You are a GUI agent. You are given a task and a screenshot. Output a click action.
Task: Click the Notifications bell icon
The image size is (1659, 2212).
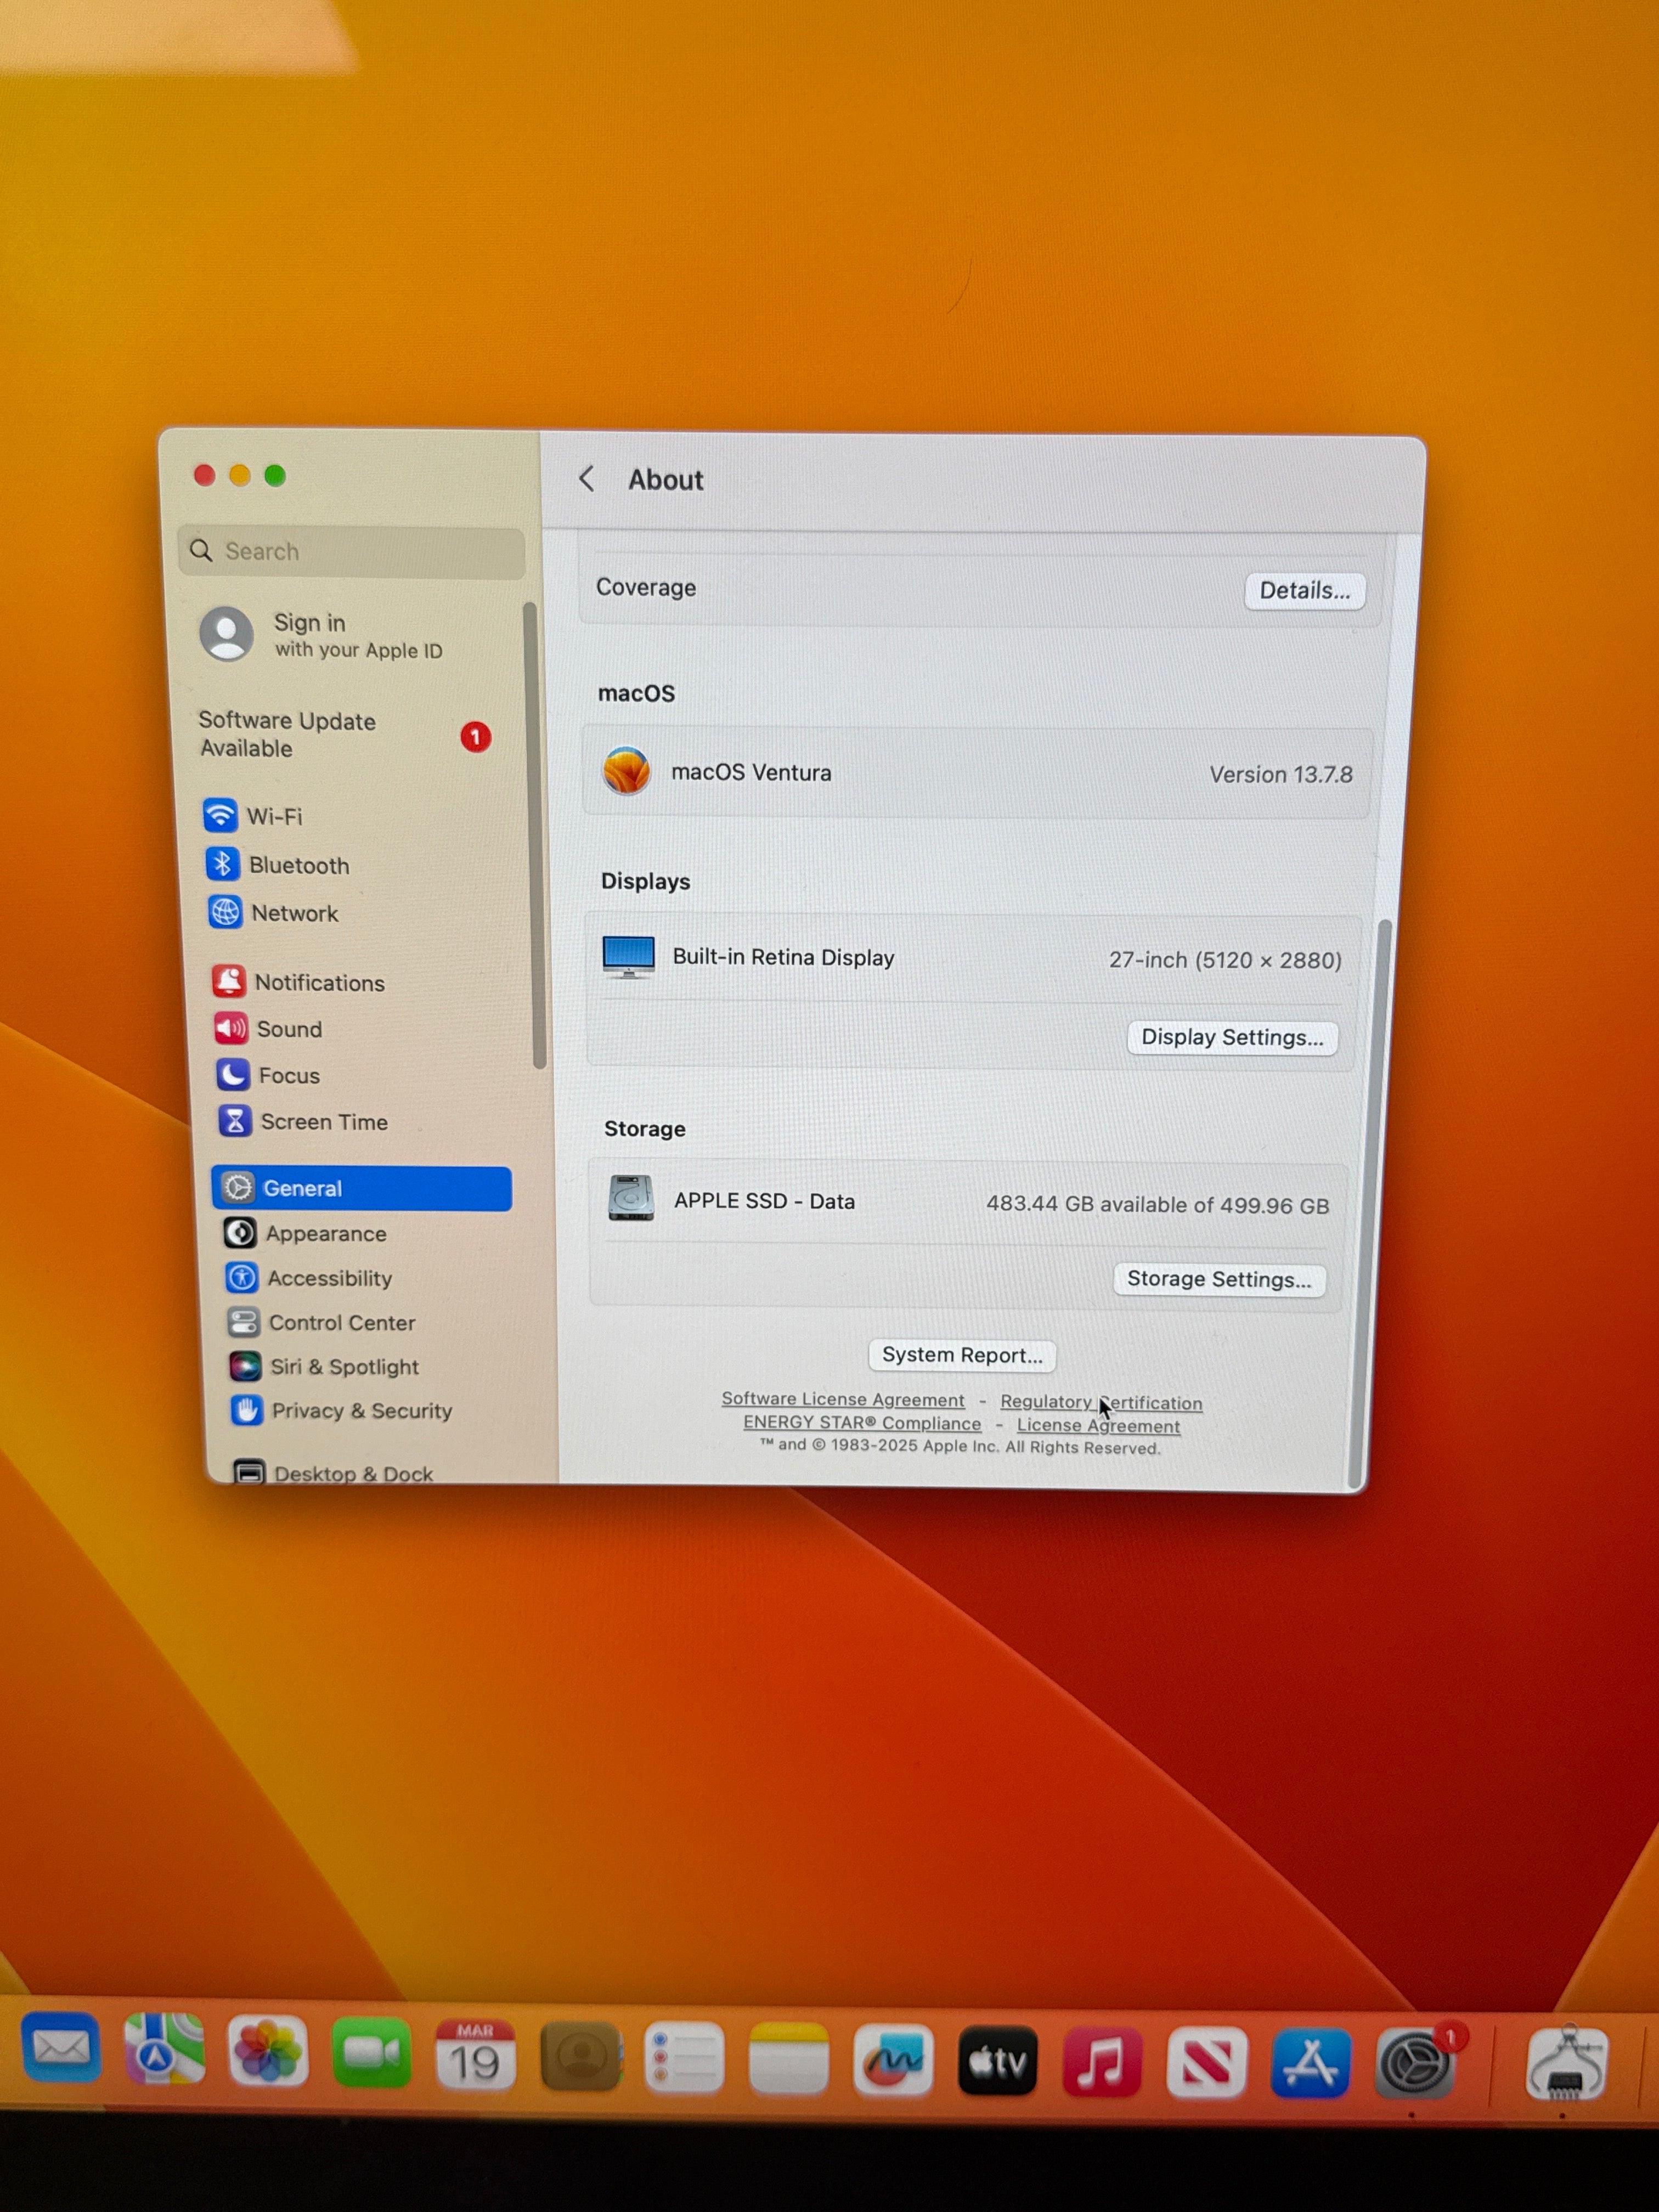(228, 981)
